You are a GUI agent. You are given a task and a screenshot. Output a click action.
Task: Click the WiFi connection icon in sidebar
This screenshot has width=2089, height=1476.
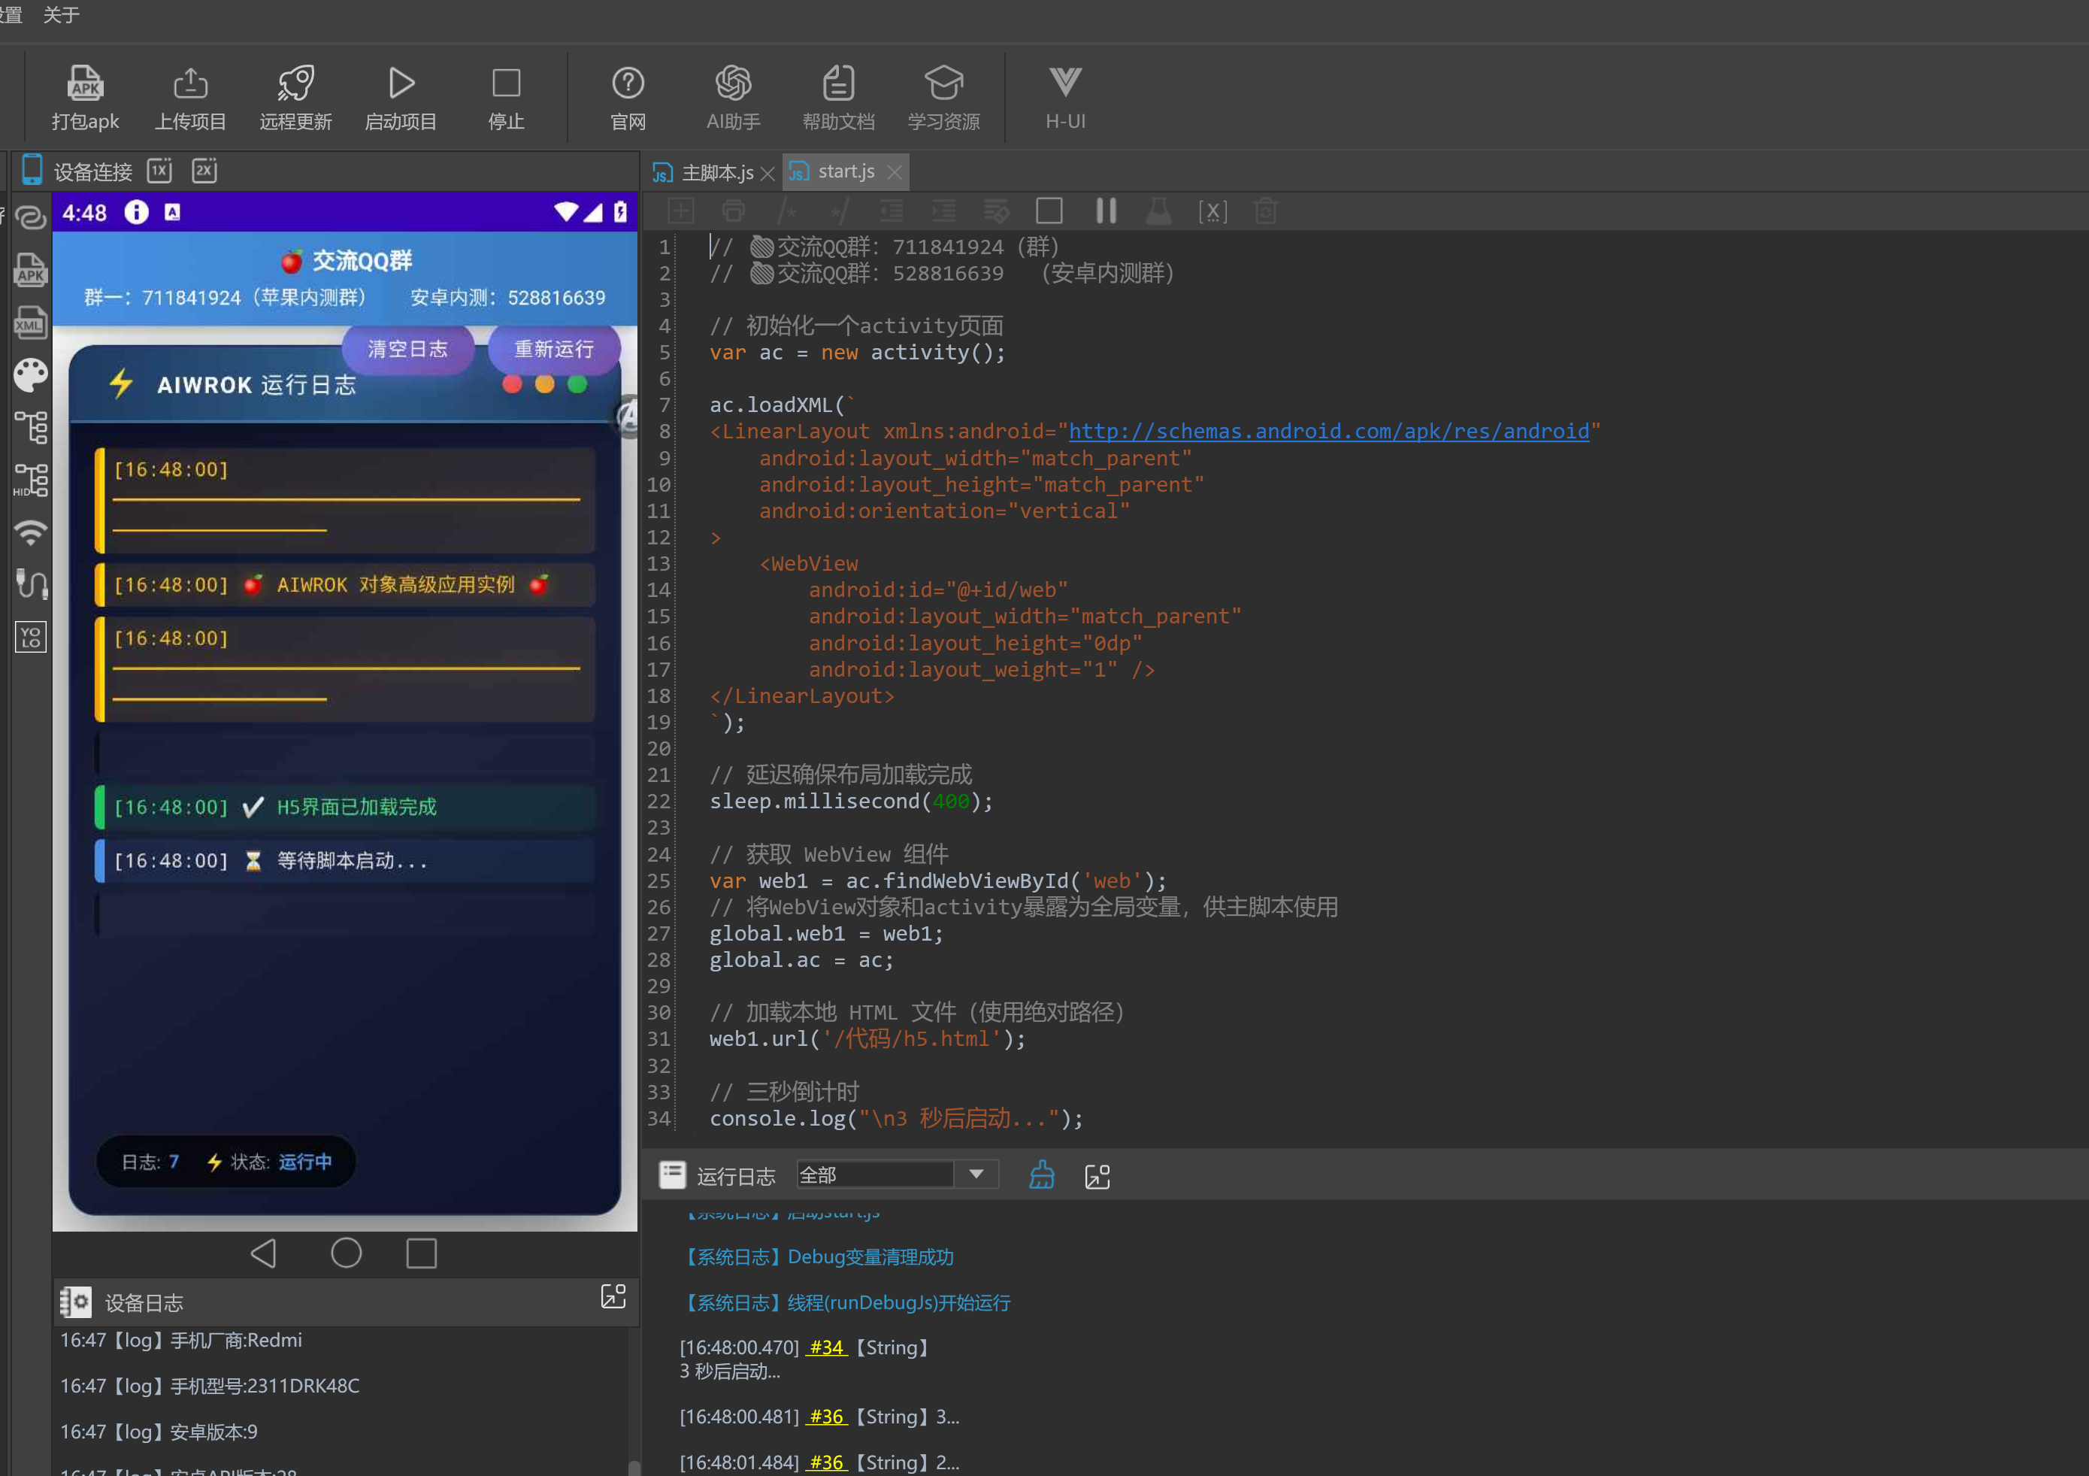pyautogui.click(x=31, y=532)
